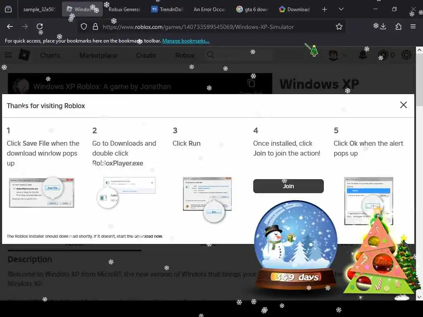Click the copy icon in game banner

pos(251,83)
